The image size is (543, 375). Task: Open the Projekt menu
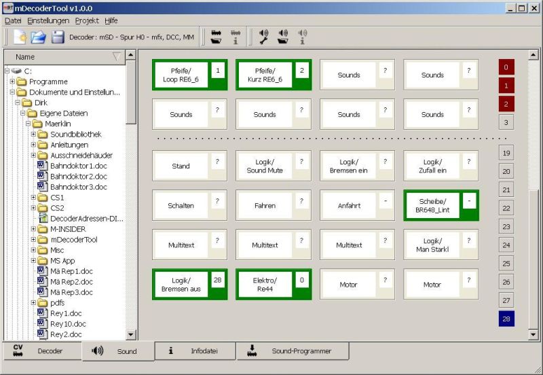pyautogui.click(x=87, y=21)
